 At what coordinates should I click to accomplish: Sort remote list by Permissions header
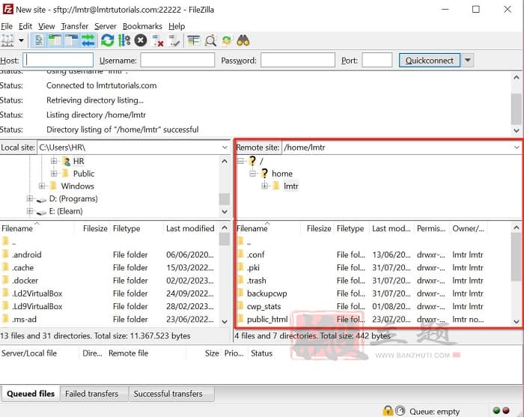click(431, 228)
